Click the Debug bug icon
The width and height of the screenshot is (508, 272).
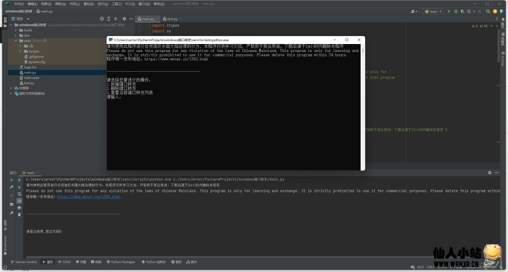click(x=455, y=11)
